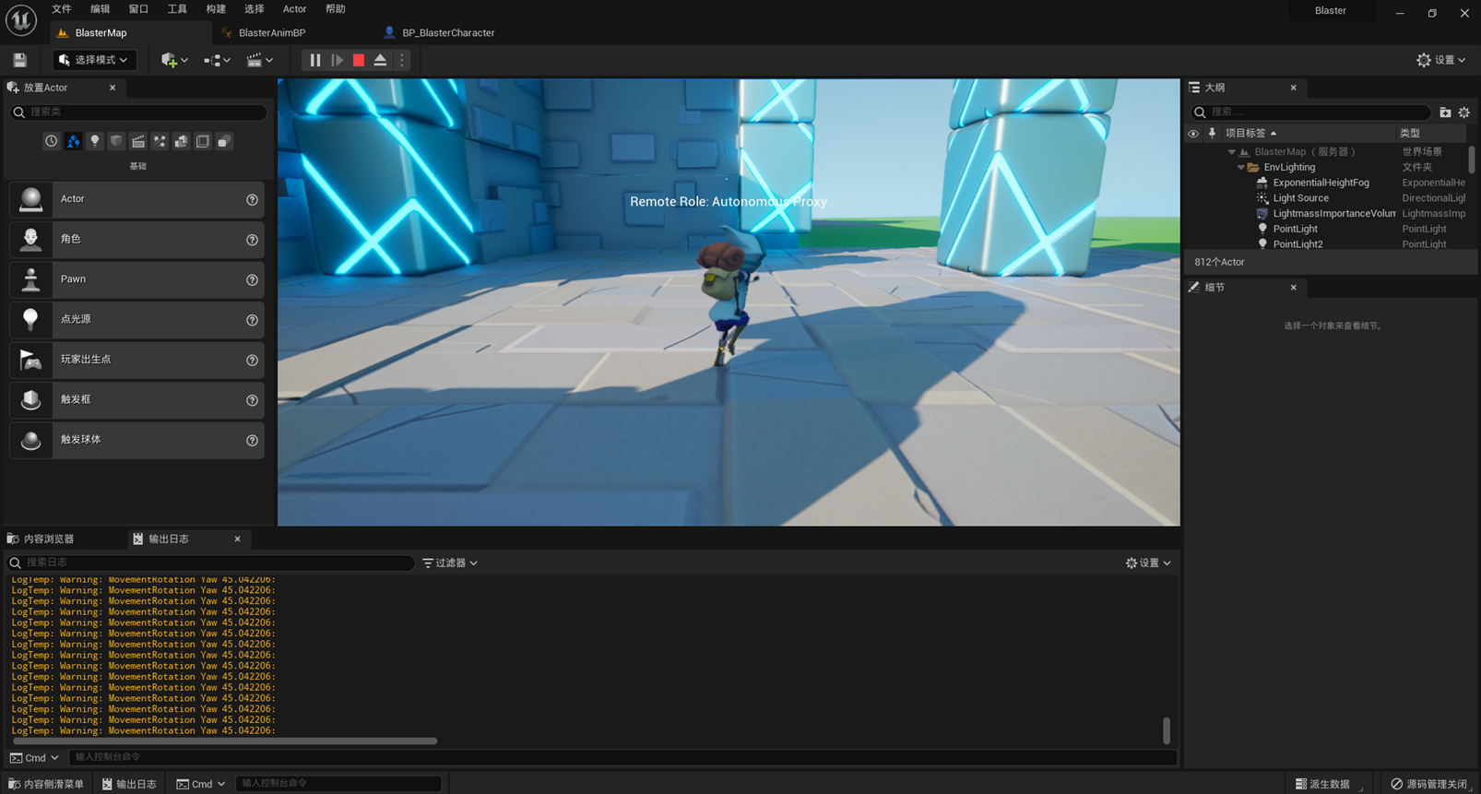Stop the play session with red square
Screen dimensions: 1481x794
pyautogui.click(x=359, y=60)
